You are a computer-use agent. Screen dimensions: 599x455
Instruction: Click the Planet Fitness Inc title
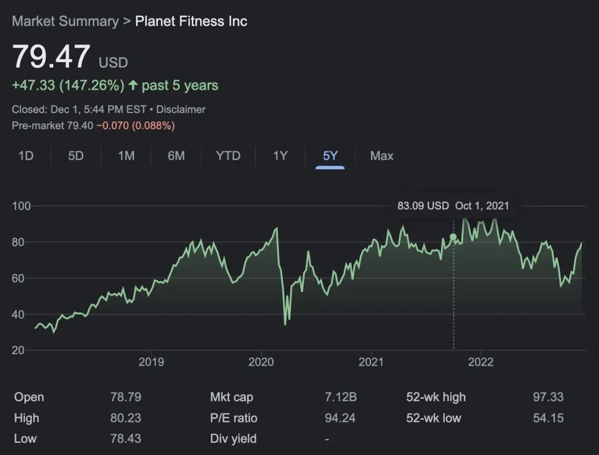[191, 22]
